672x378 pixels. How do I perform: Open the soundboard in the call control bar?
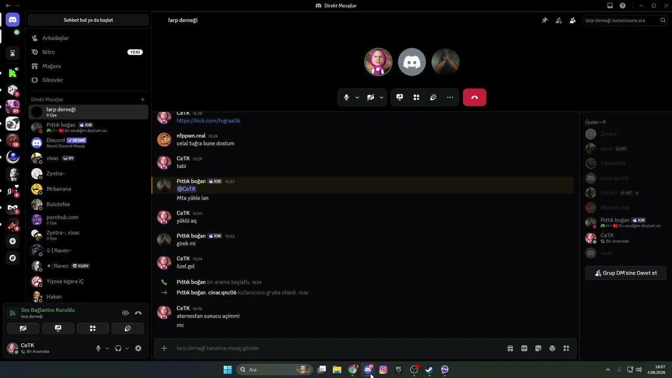(x=433, y=97)
